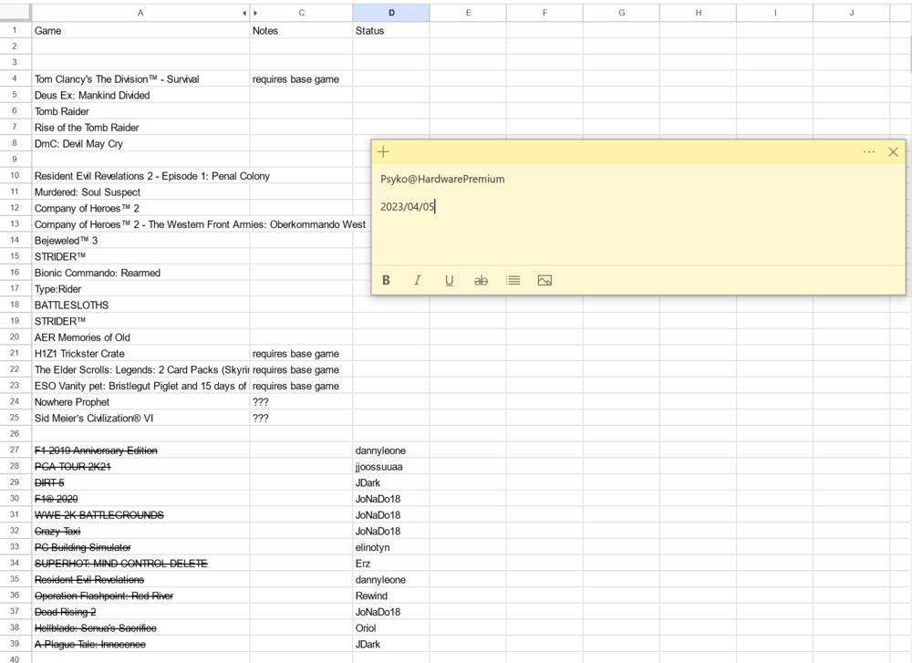Select struck-through 'F1 2010 Anniversary Edition' cell
The height and width of the screenshot is (663, 912).
(x=140, y=451)
